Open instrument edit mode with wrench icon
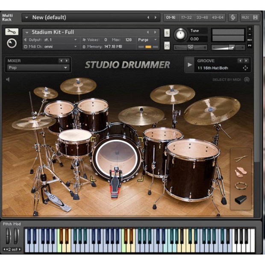Screen dimensions: 265x265 [x=12, y=32]
